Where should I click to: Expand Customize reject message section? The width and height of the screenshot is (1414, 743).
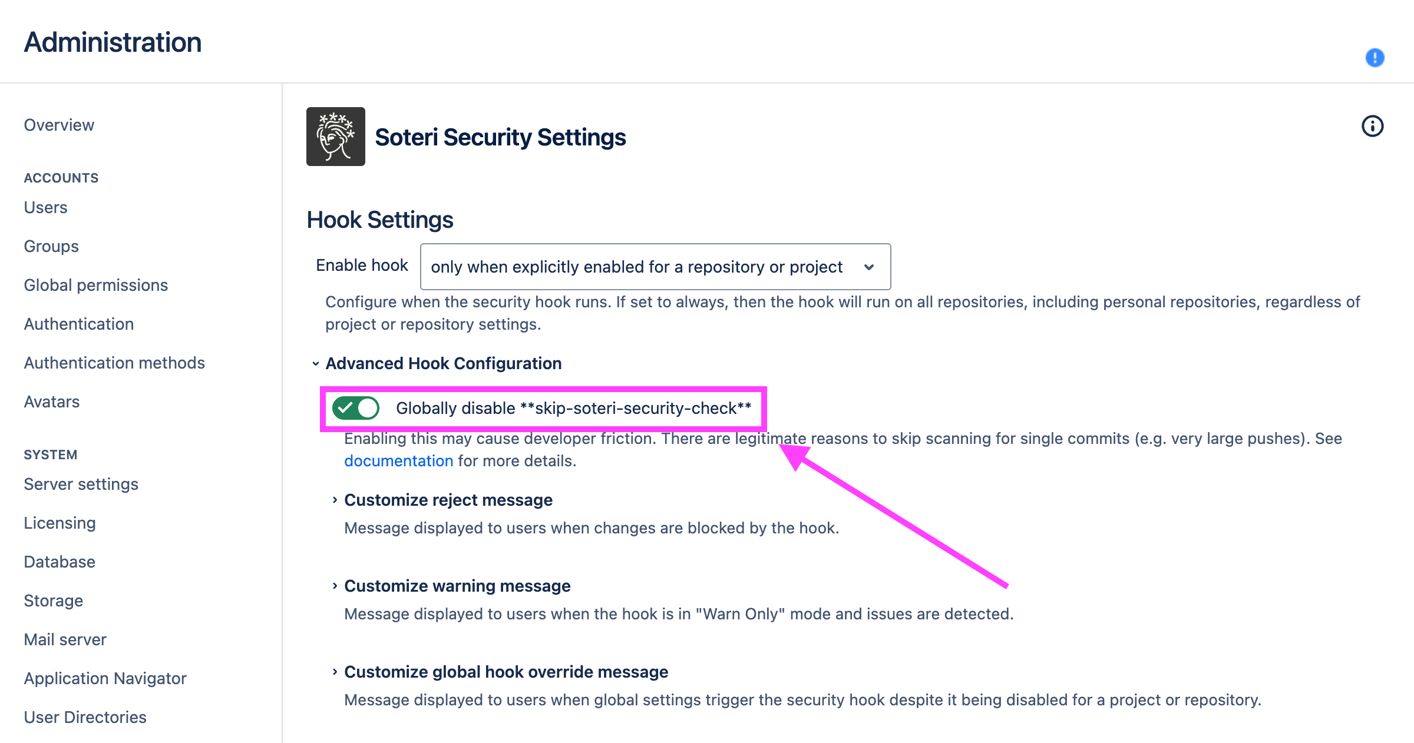[x=448, y=500]
